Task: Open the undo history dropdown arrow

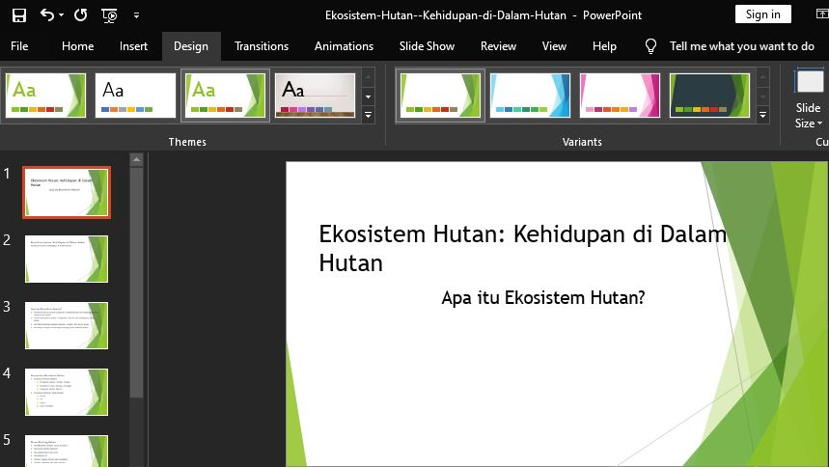Action: [62, 15]
